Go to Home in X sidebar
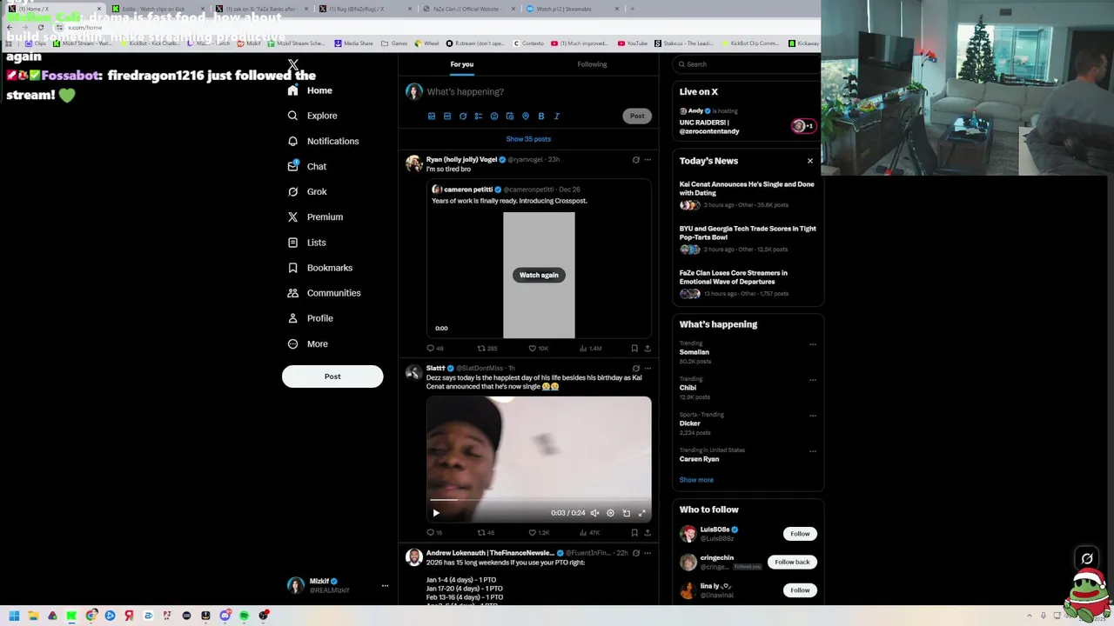Viewport: 1114px width, 626px height. pyautogui.click(x=310, y=90)
